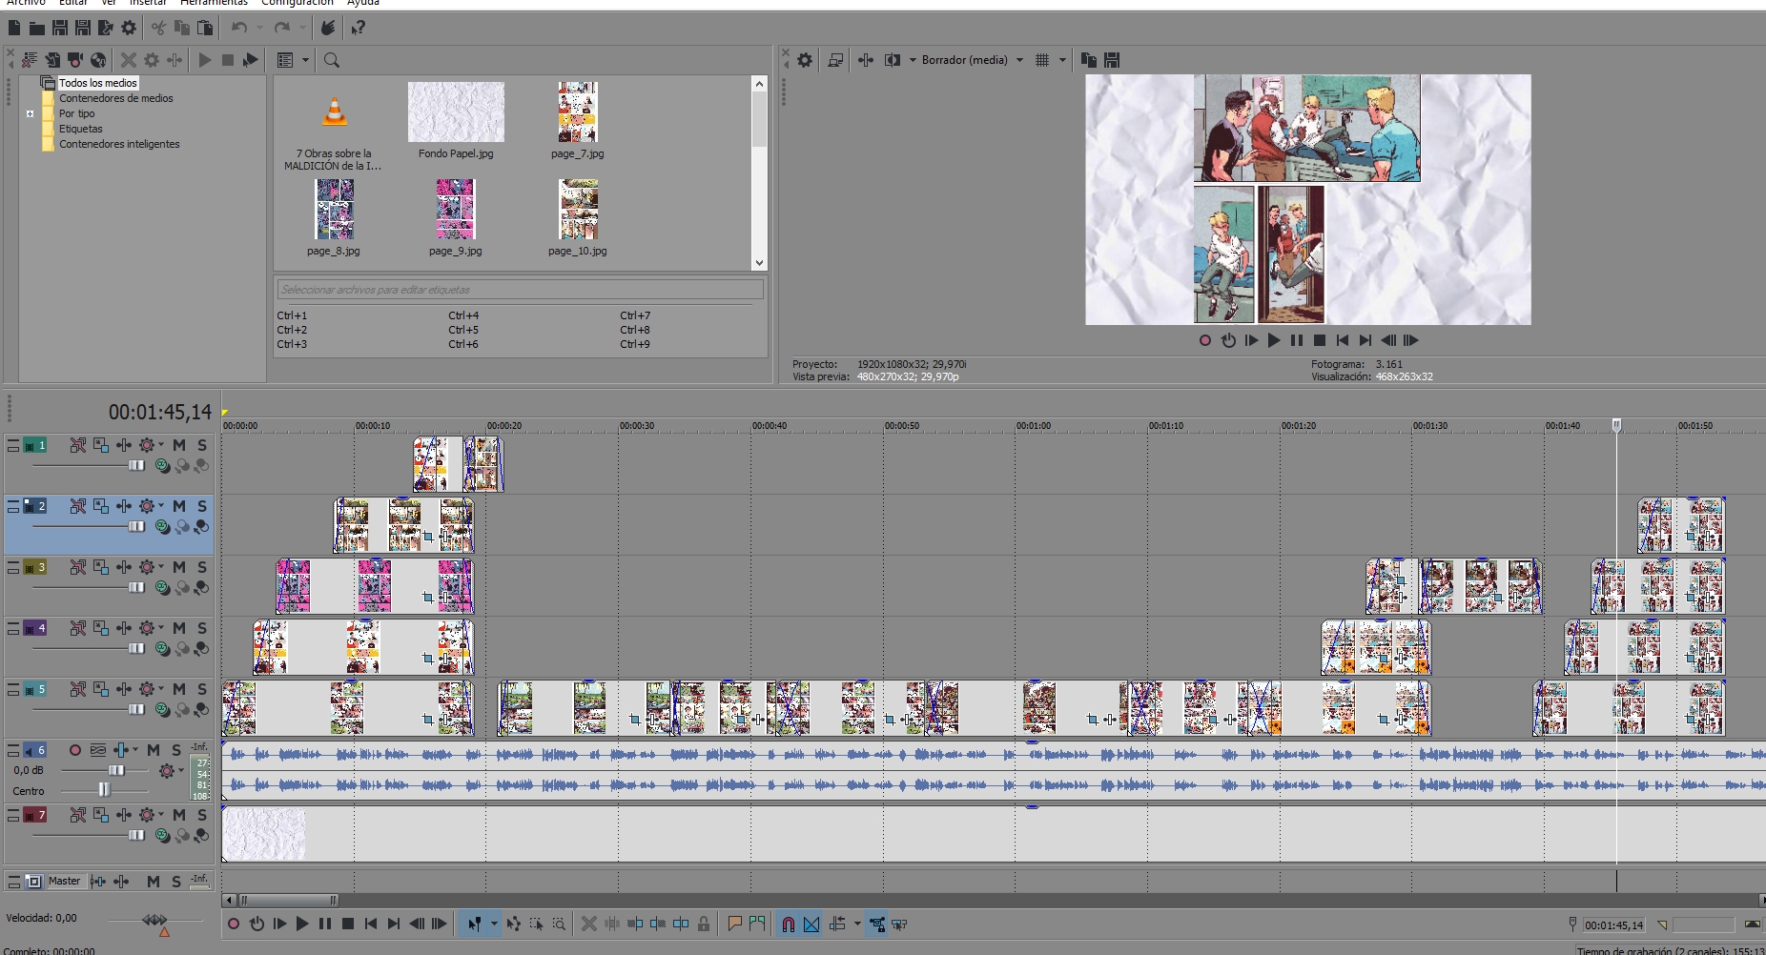Viewport: 1766px width, 955px height.
Task: Click the volume slider on audio track 6
Action: (x=116, y=770)
